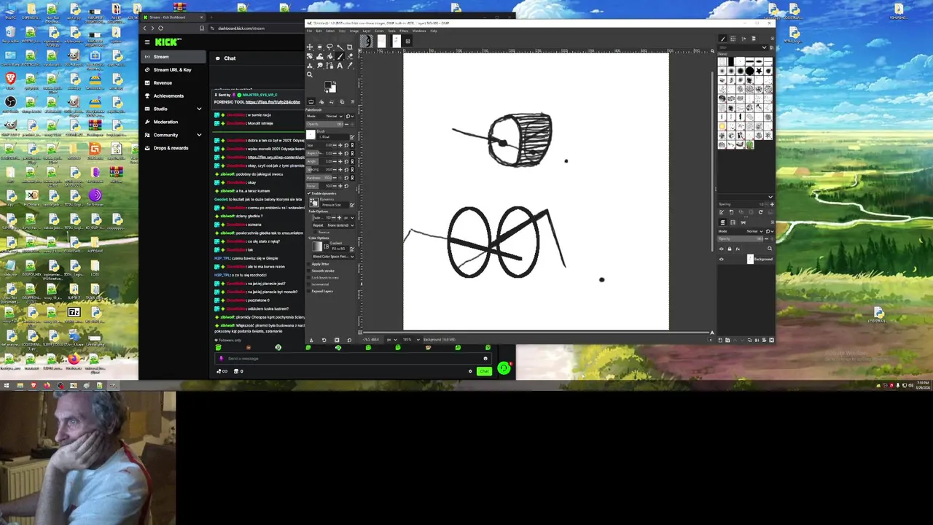Select the Clone tool

click(310, 66)
